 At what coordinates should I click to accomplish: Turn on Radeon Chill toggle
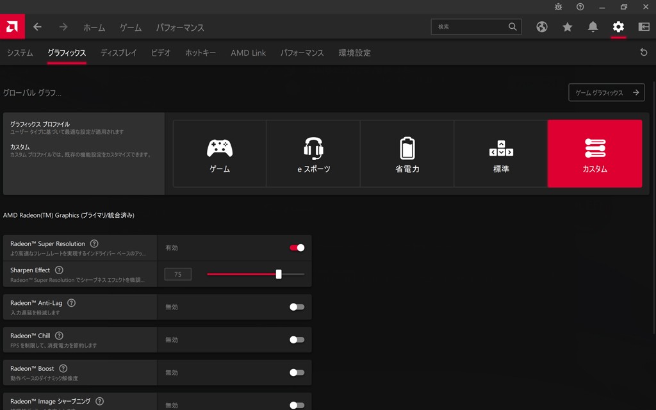tap(297, 340)
